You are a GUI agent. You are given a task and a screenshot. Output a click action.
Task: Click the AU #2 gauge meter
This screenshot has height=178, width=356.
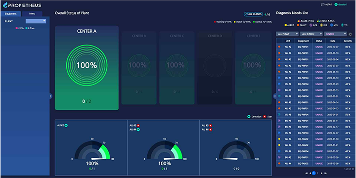click(92, 150)
